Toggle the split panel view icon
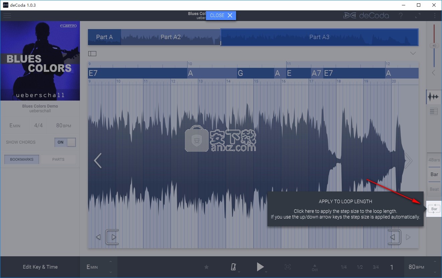 [92, 53]
